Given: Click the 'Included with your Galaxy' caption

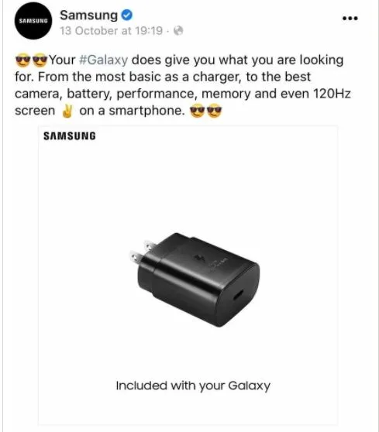Looking at the screenshot, I should pyautogui.click(x=193, y=386).
